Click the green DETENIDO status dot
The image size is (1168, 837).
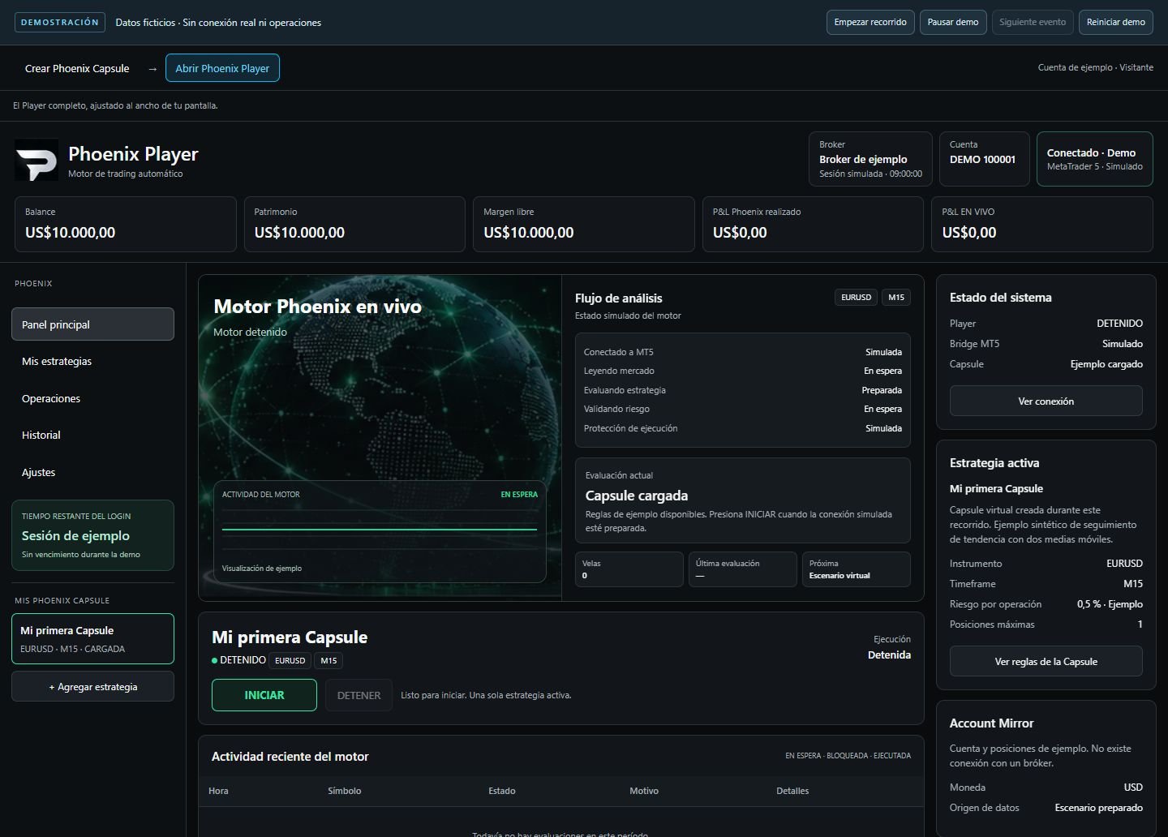pos(214,660)
